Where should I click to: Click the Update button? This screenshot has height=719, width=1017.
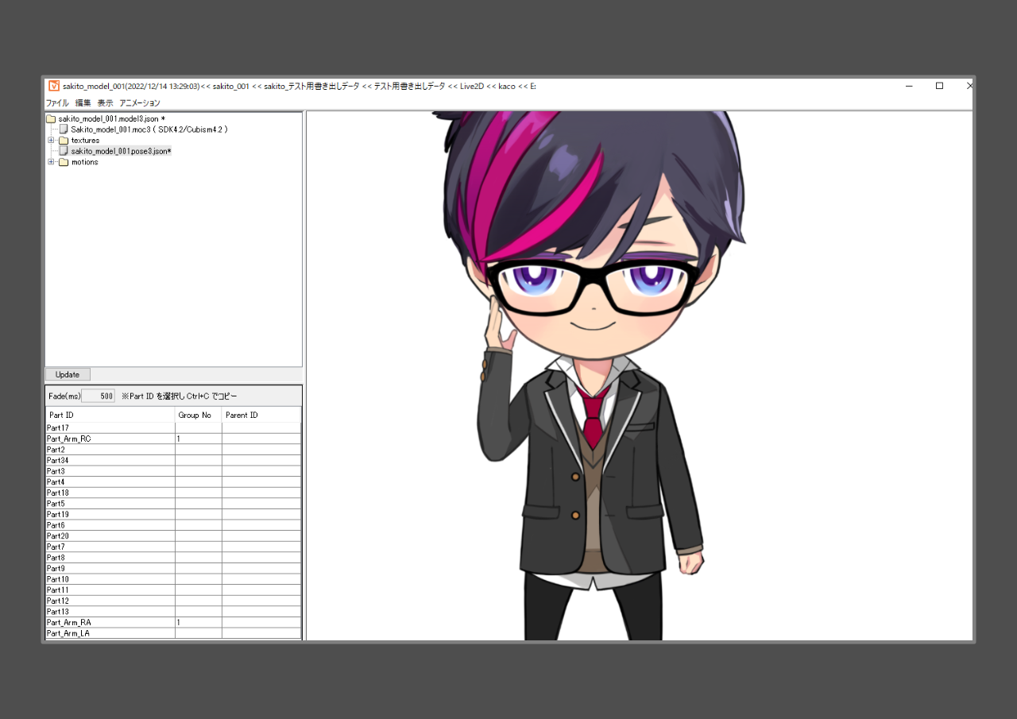[68, 374]
